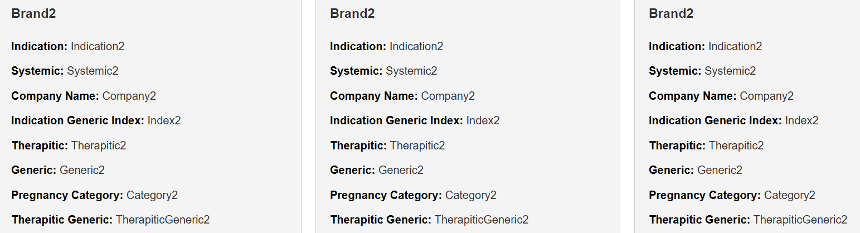Click Index2 text in the first card
860x233 pixels.
click(x=164, y=120)
